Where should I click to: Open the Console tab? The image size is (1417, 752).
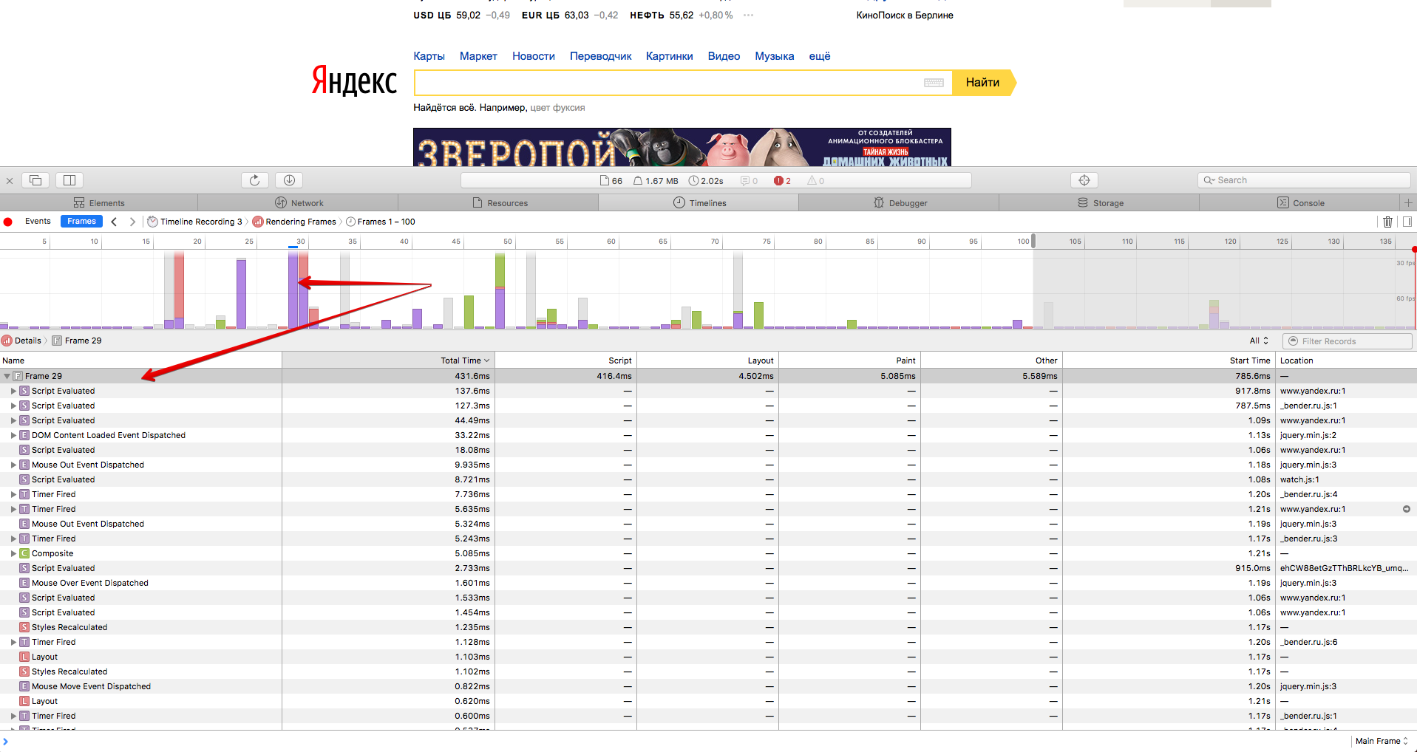tap(1300, 202)
